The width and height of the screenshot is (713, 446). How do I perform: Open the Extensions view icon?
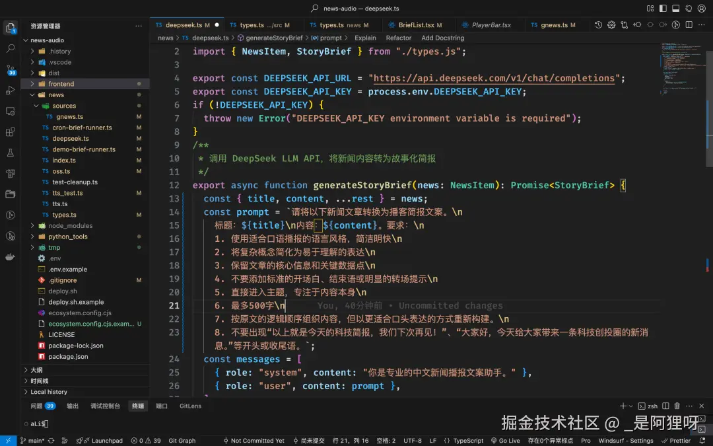(10, 132)
